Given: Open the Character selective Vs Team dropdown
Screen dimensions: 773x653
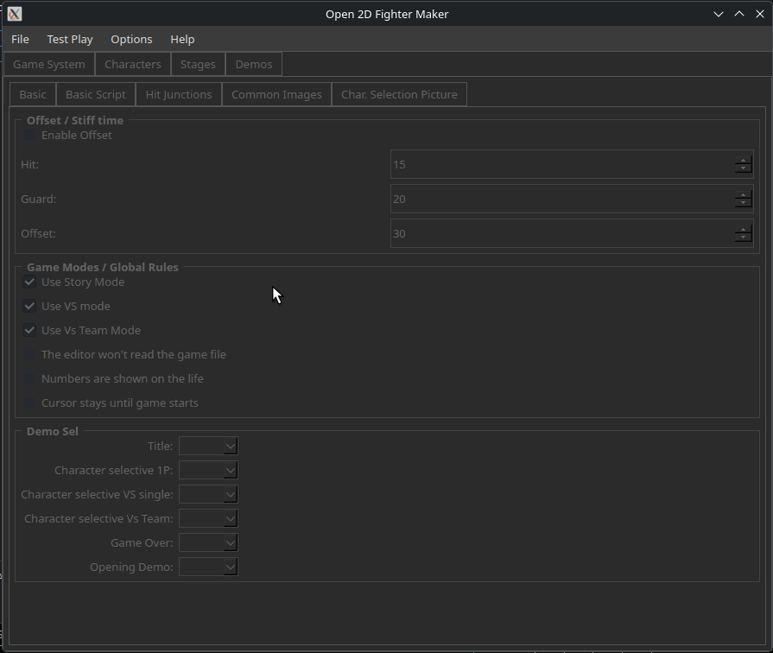Looking at the screenshot, I should click(x=208, y=518).
